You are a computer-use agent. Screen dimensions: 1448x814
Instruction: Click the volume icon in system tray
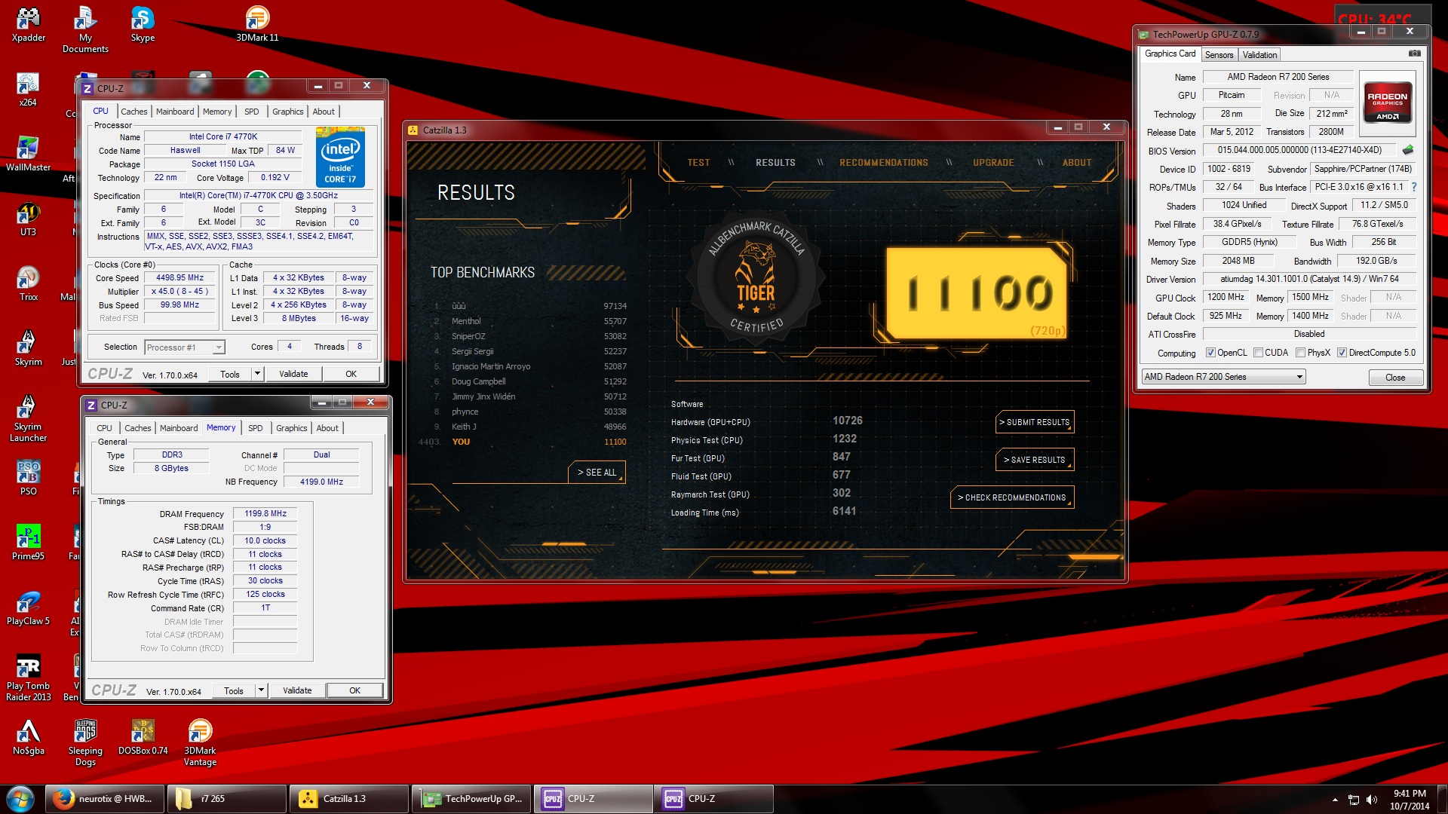point(1372,800)
